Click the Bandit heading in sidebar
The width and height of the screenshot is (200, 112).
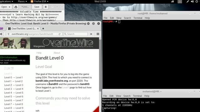point(9,68)
